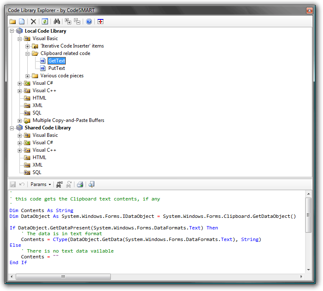Select the Local Code Library root

point(45,31)
